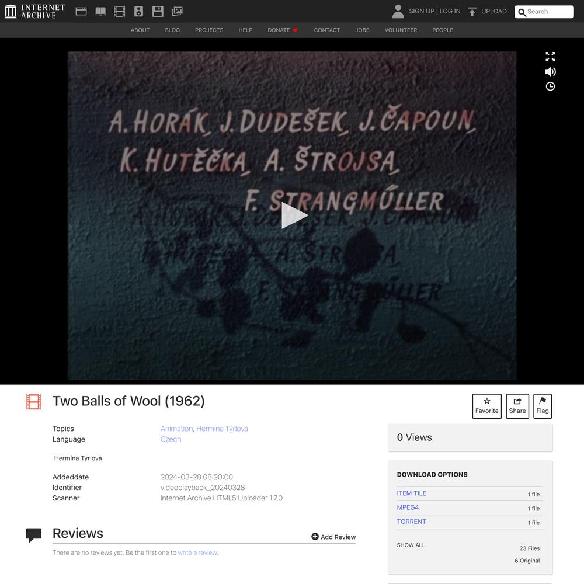Open playback speed clock icon
The image size is (584, 584).
pyautogui.click(x=550, y=86)
